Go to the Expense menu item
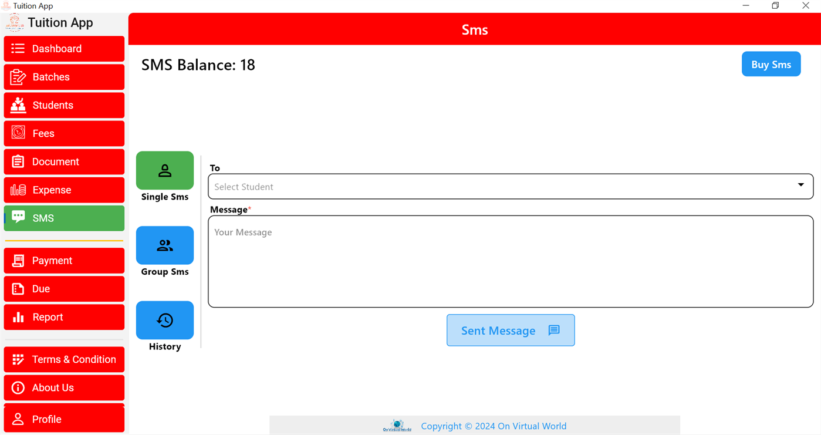 click(64, 190)
